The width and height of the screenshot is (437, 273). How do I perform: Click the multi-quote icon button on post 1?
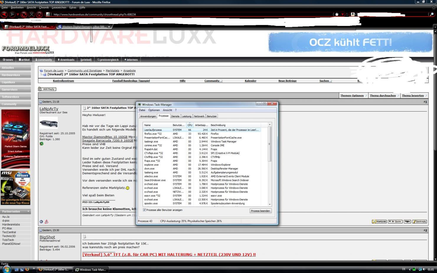(407, 222)
